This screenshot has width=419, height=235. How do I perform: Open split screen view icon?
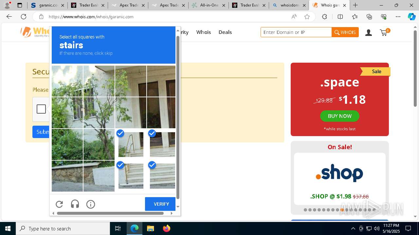point(340,17)
